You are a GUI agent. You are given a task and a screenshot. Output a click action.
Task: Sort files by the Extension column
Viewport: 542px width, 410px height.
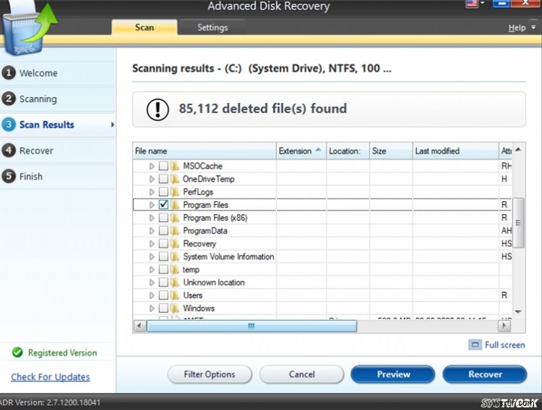click(x=295, y=150)
